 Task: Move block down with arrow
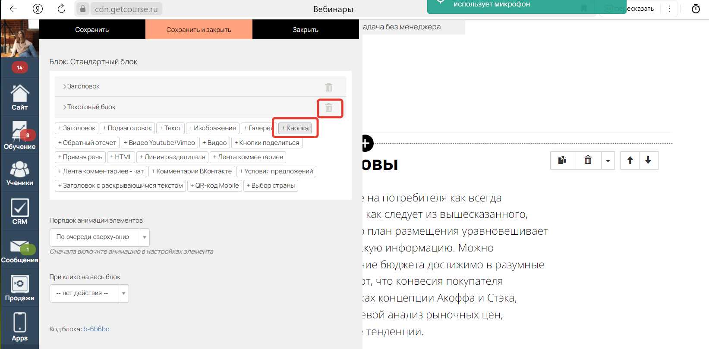coord(648,160)
